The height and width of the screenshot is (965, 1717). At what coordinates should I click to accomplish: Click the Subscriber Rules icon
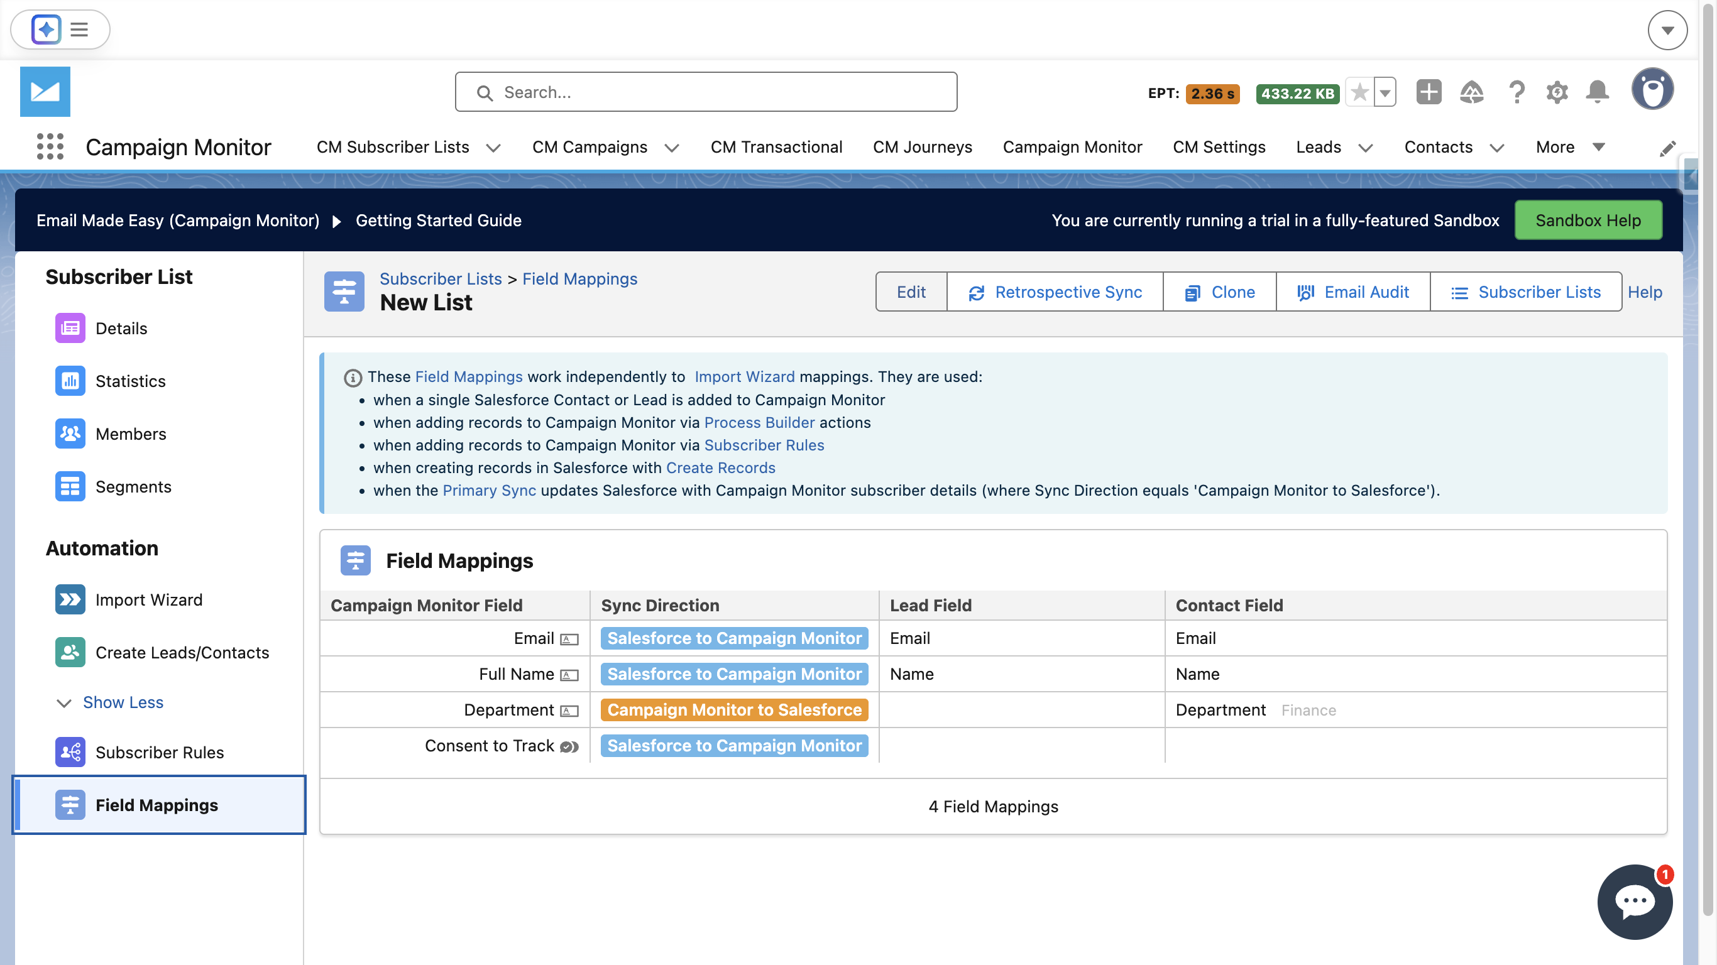click(70, 752)
